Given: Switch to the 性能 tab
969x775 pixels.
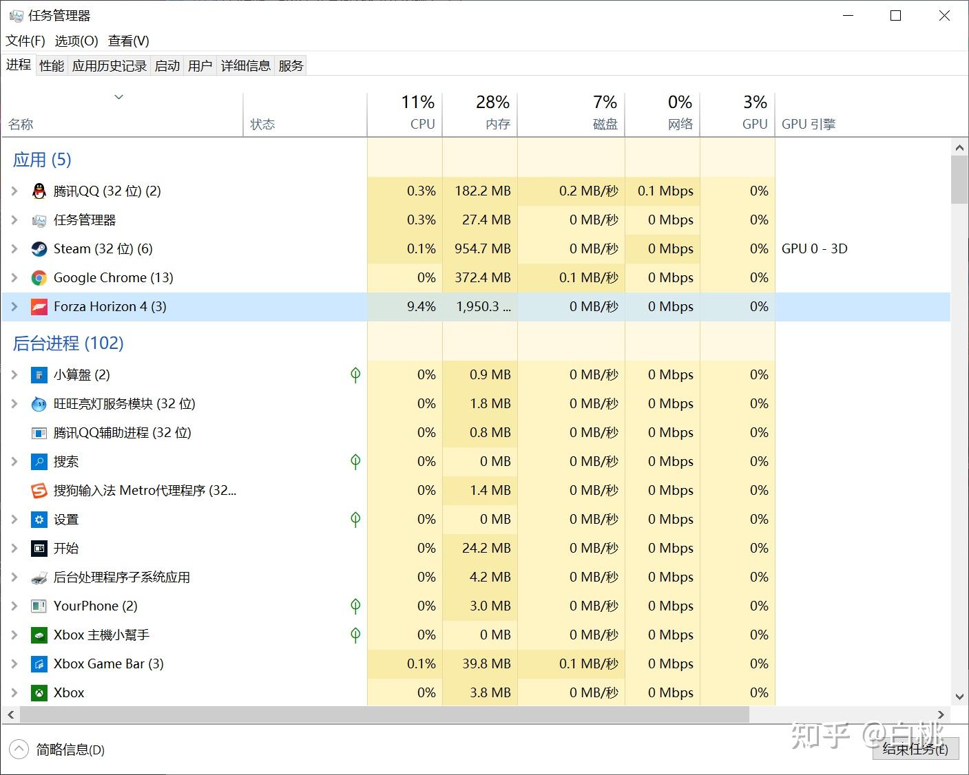Looking at the screenshot, I should 51,65.
